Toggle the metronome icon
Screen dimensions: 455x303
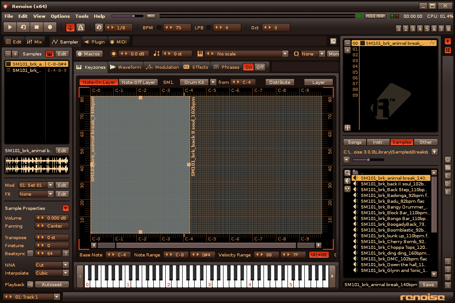(x=80, y=28)
